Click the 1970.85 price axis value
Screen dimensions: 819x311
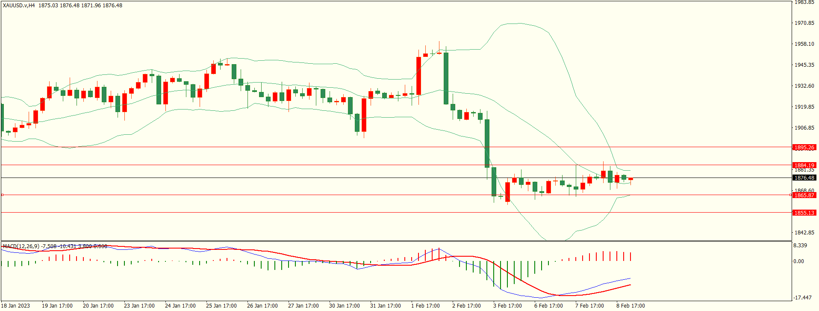[x=804, y=23]
